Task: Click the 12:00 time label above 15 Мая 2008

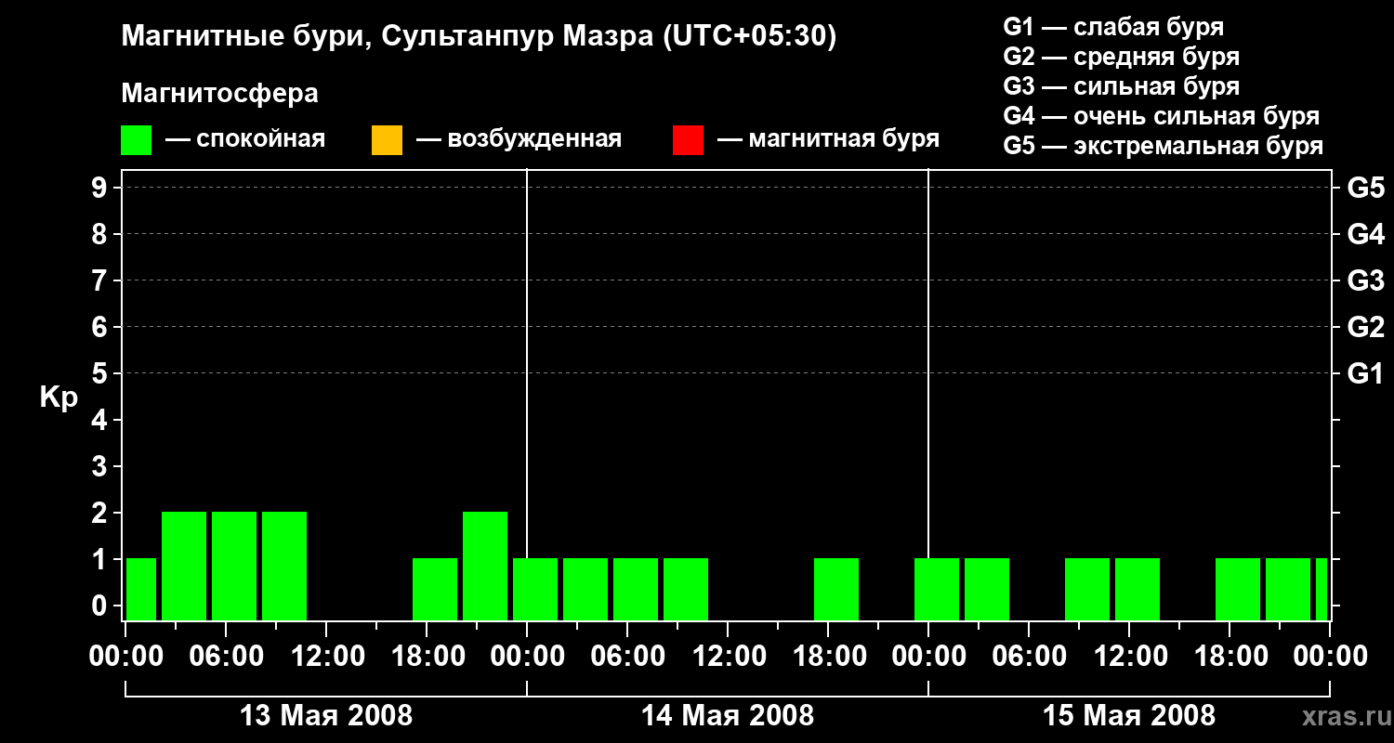Action: [1129, 657]
